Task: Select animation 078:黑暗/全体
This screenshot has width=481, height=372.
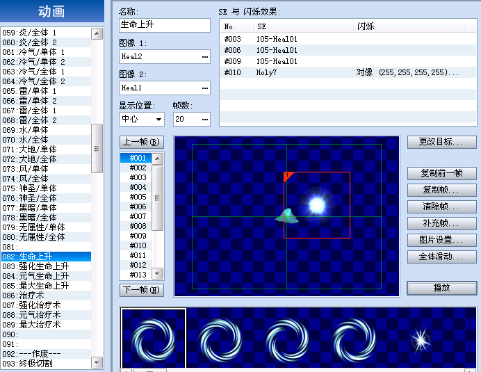Action: 46,218
